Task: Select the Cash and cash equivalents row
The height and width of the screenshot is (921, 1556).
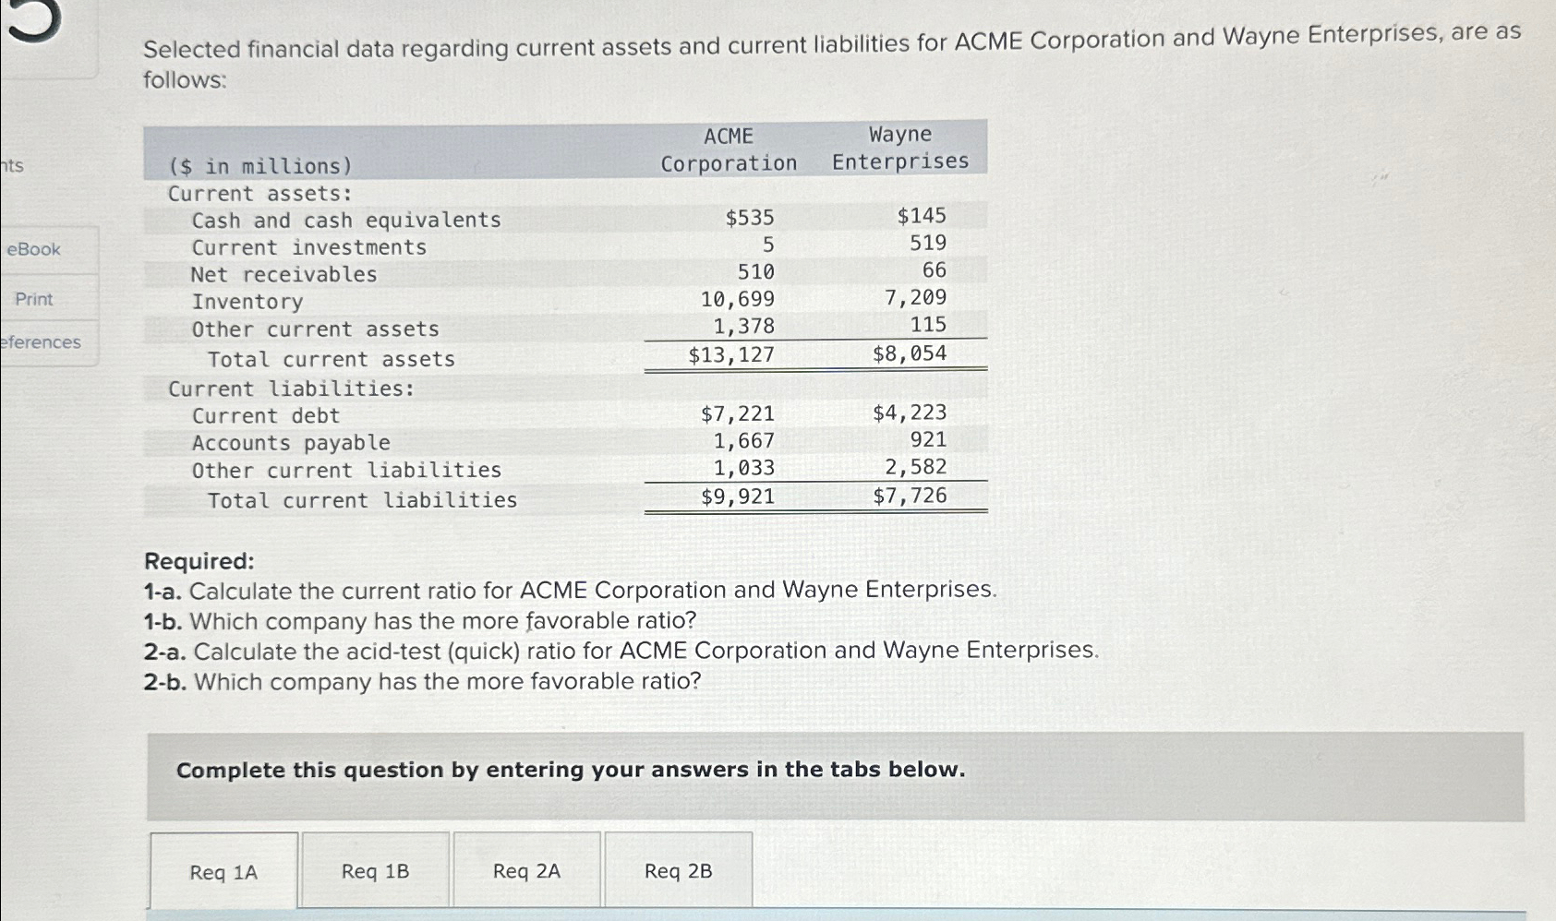Action: tap(346, 220)
